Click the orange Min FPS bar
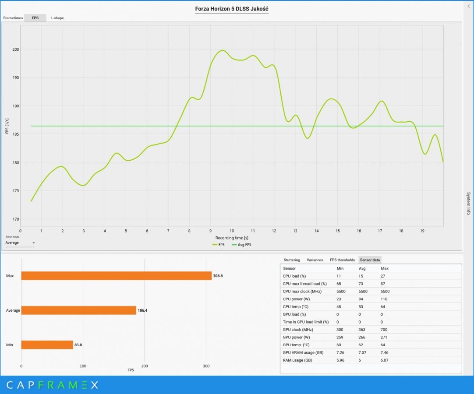Image resolution: width=474 pixels, height=394 pixels. [47, 345]
